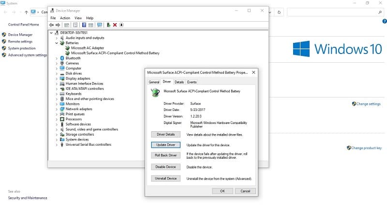
Task: Click the Update Driver button
Action: click(x=165, y=145)
